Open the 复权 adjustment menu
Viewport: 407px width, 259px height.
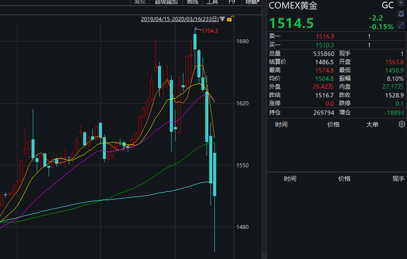point(140,2)
